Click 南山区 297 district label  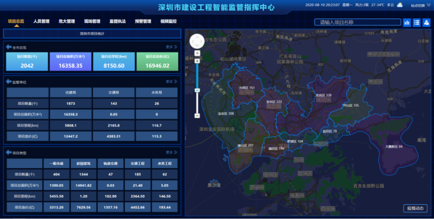246,145
